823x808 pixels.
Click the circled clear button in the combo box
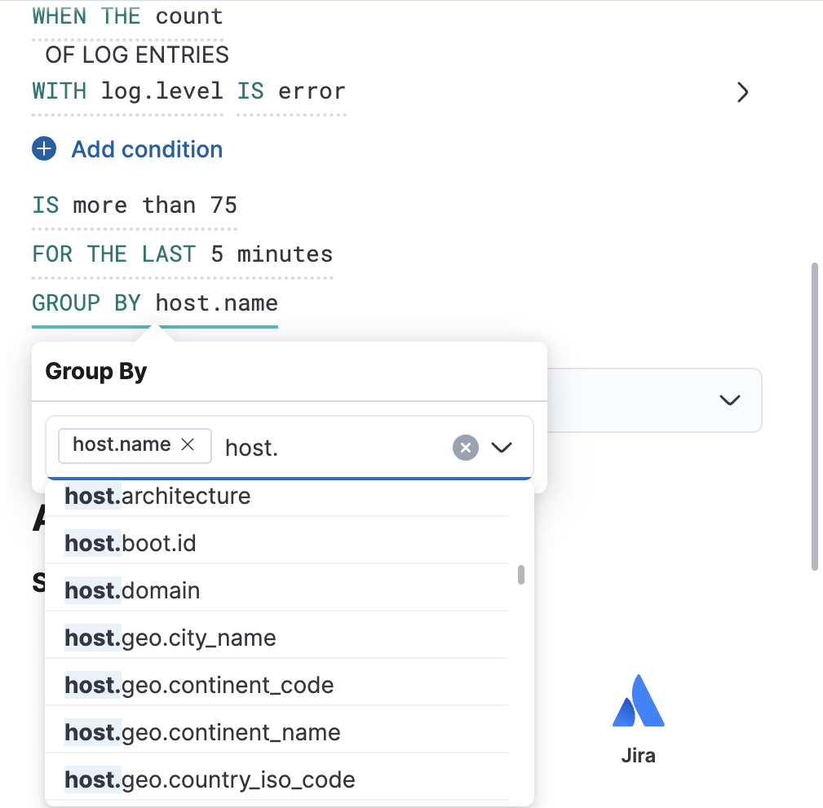tap(464, 447)
